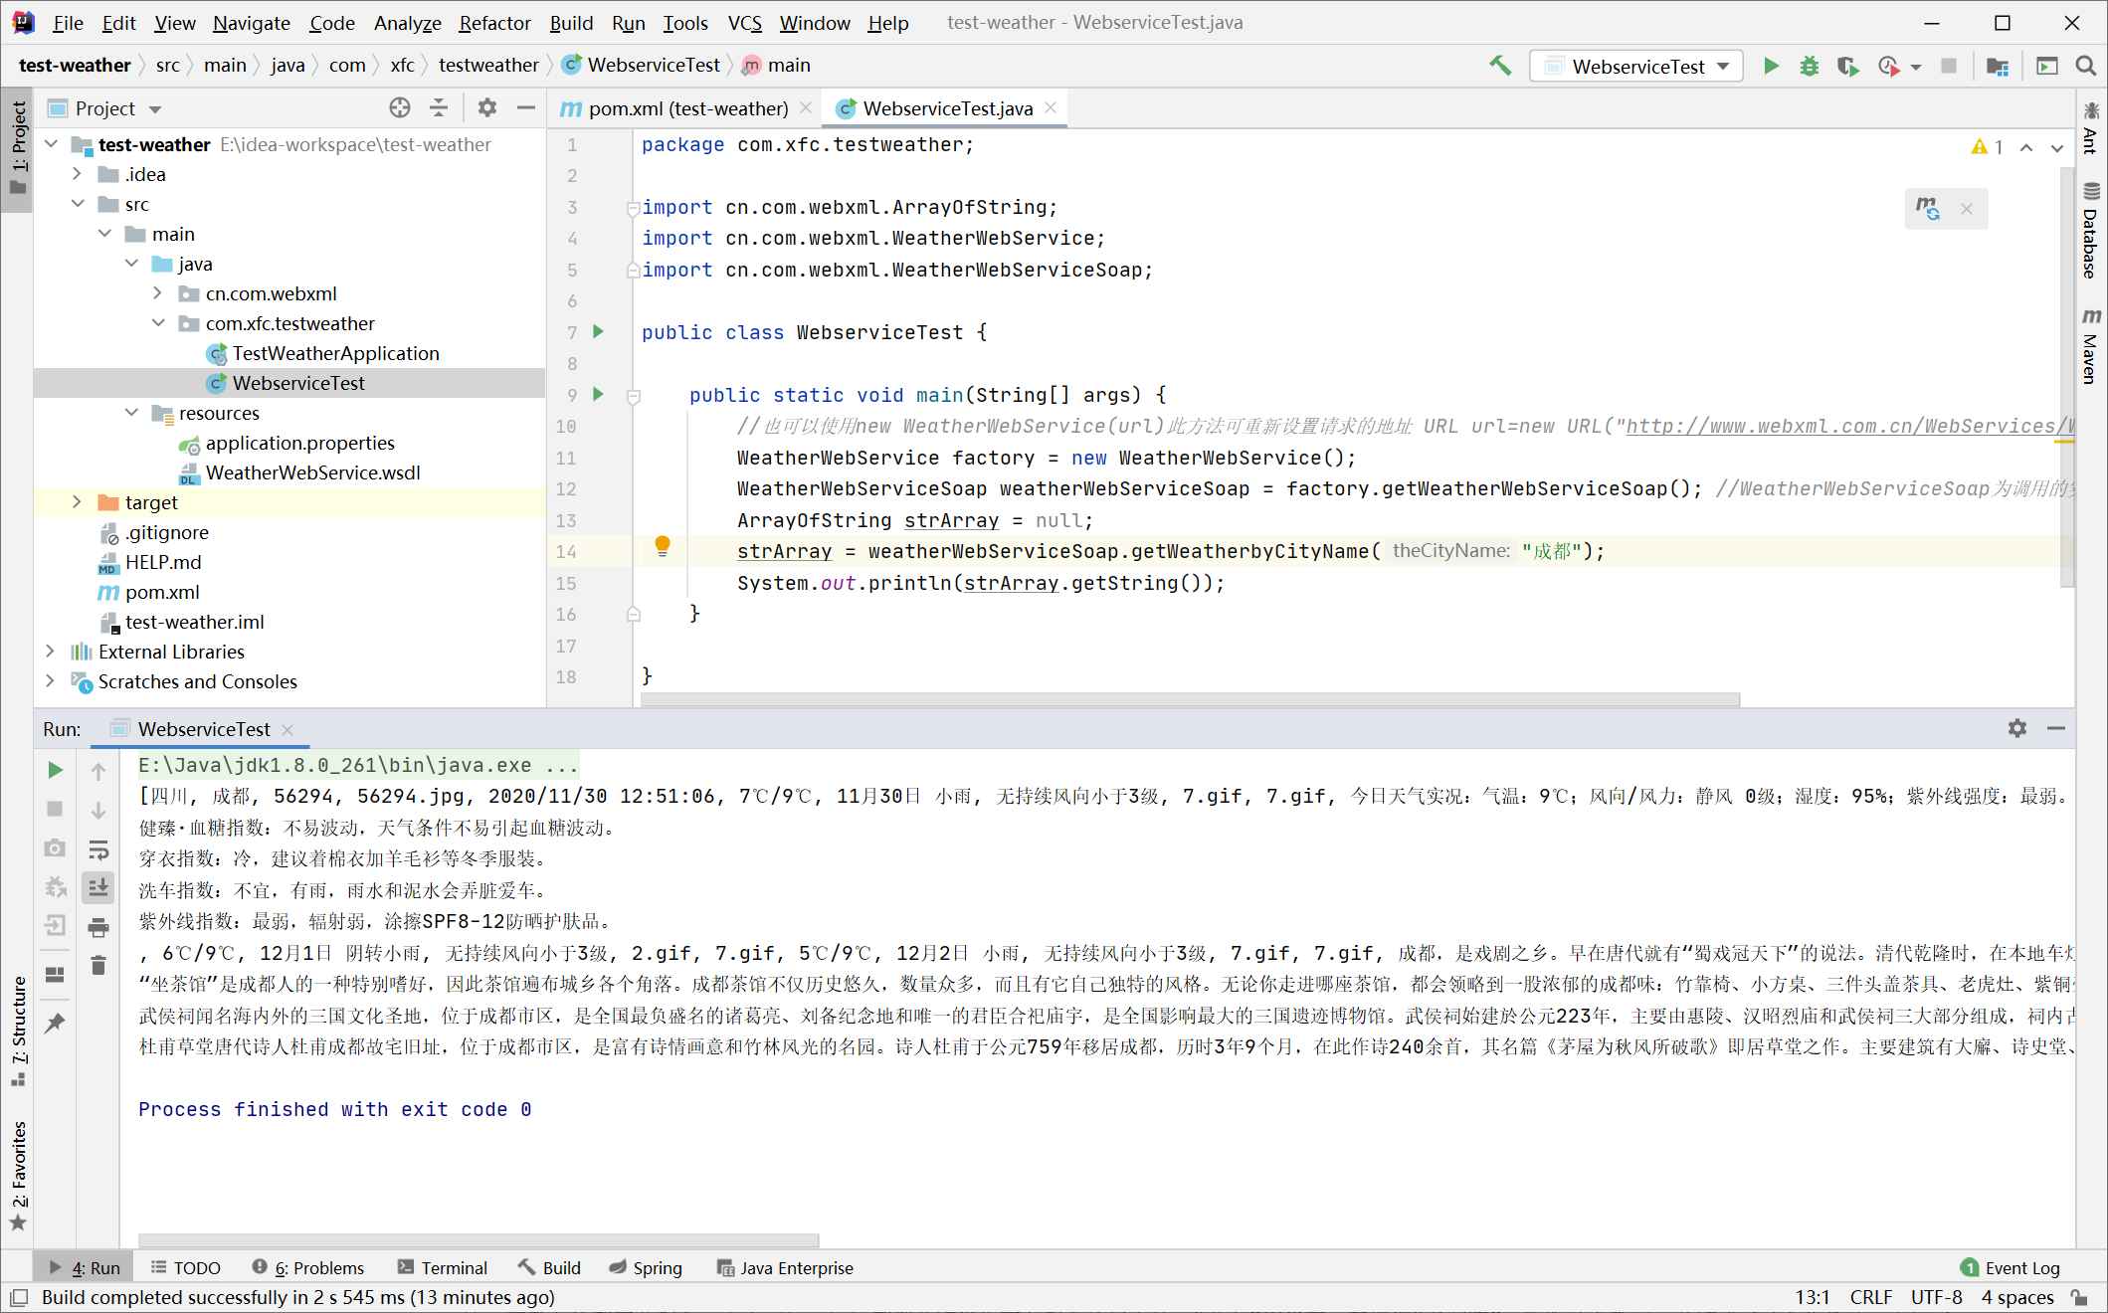Screen dimensions: 2108x1313
Task: Toggle the Database side tool window
Action: coord(2091,231)
